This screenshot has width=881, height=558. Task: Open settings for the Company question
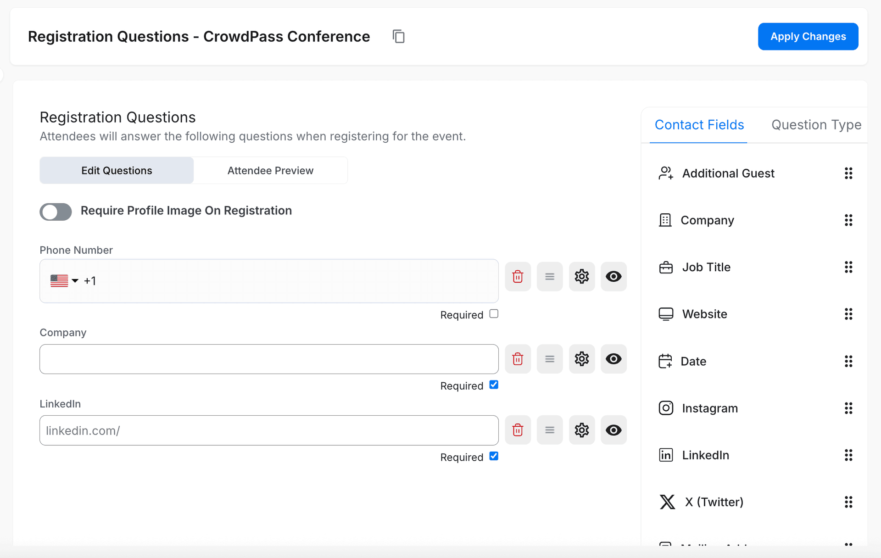pyautogui.click(x=581, y=359)
